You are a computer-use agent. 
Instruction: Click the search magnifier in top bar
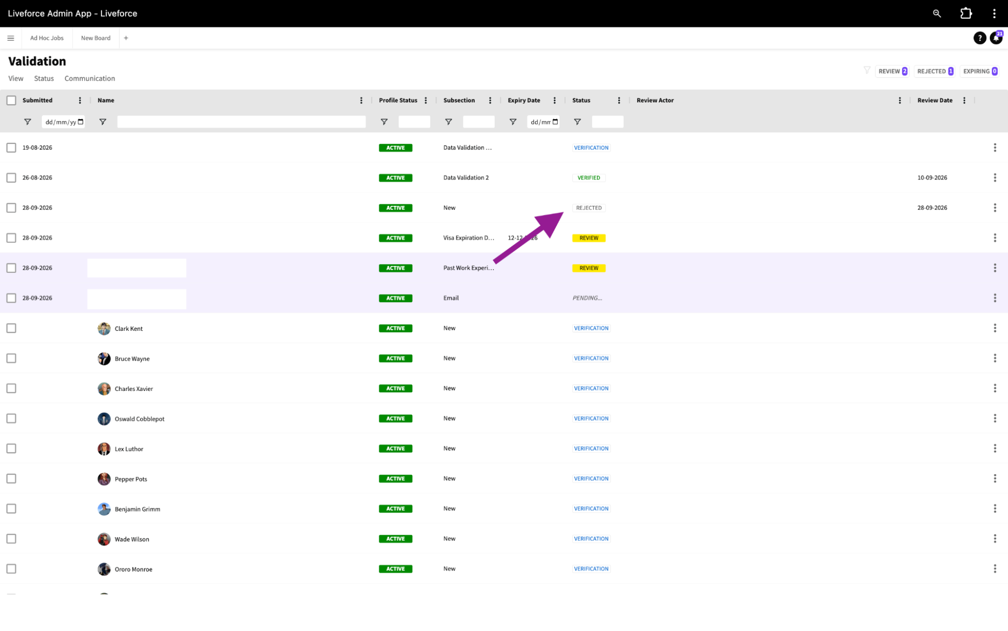(936, 14)
